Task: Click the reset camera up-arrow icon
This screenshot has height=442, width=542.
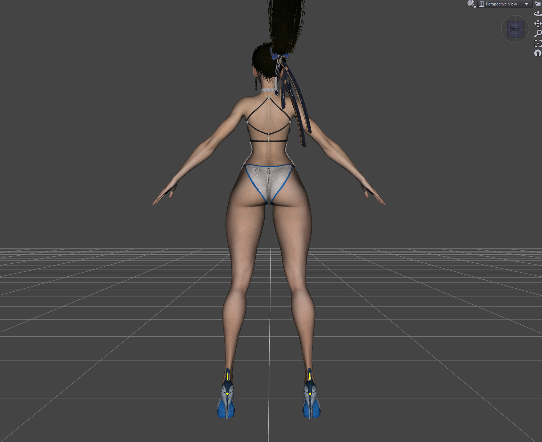Action: coord(538,53)
